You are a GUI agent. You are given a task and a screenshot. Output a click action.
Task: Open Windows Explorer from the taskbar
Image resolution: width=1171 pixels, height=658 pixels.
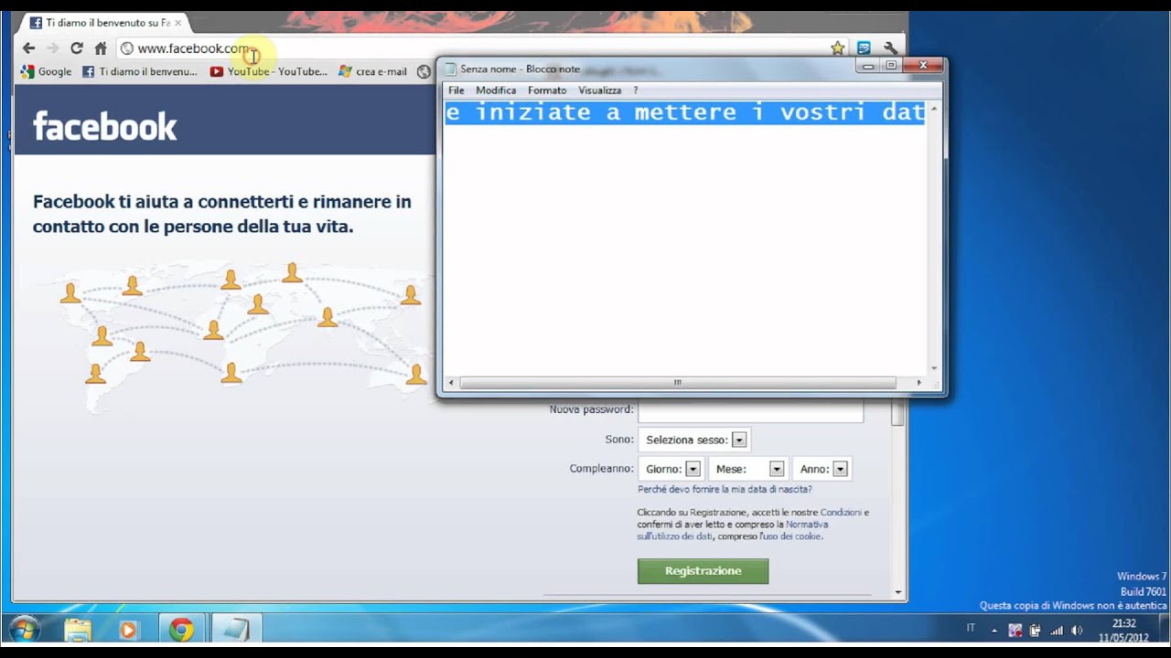(78, 630)
